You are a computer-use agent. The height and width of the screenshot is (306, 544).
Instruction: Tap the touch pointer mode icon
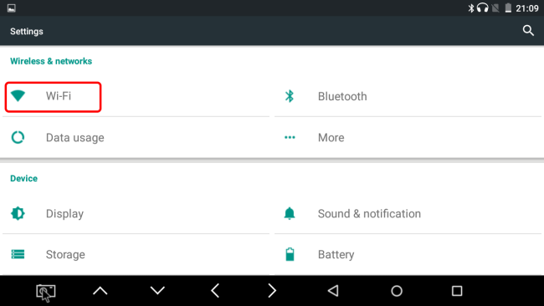[46, 293]
